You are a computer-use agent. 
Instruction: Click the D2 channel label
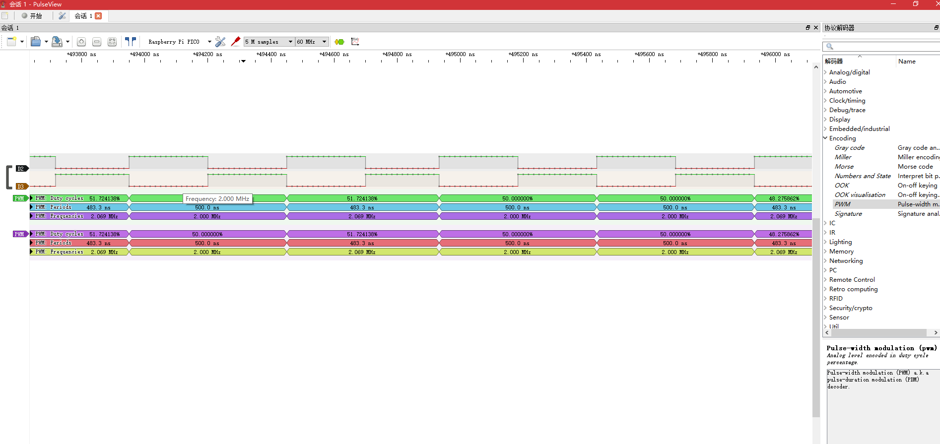[21, 169]
